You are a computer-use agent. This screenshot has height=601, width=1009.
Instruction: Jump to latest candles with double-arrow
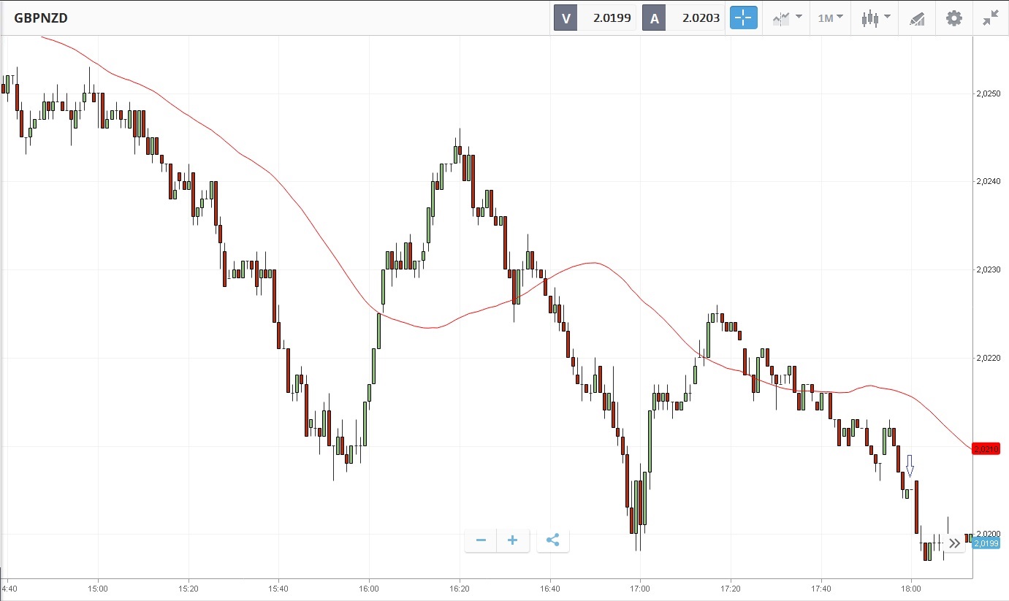tap(954, 543)
